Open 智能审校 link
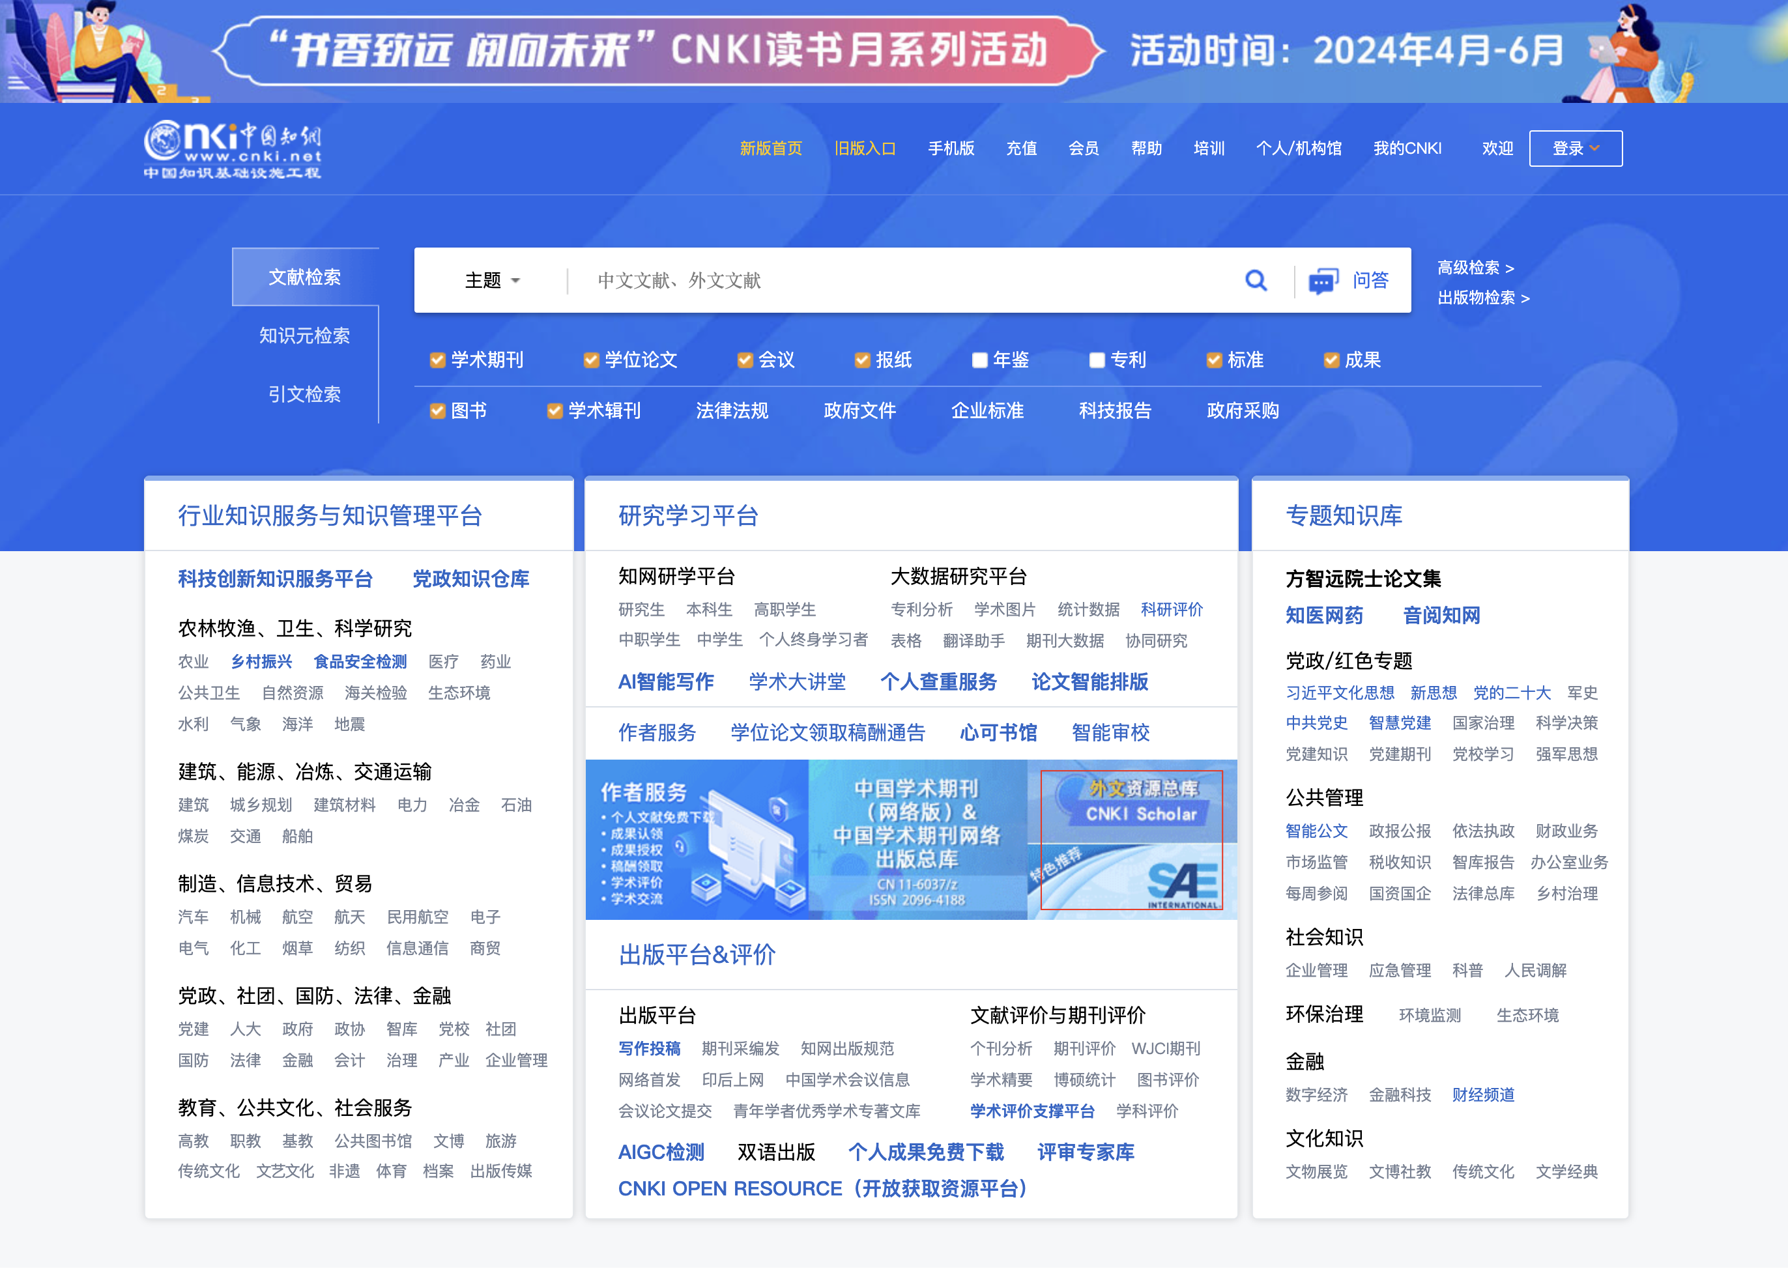1788x1286 pixels. coord(1111,733)
